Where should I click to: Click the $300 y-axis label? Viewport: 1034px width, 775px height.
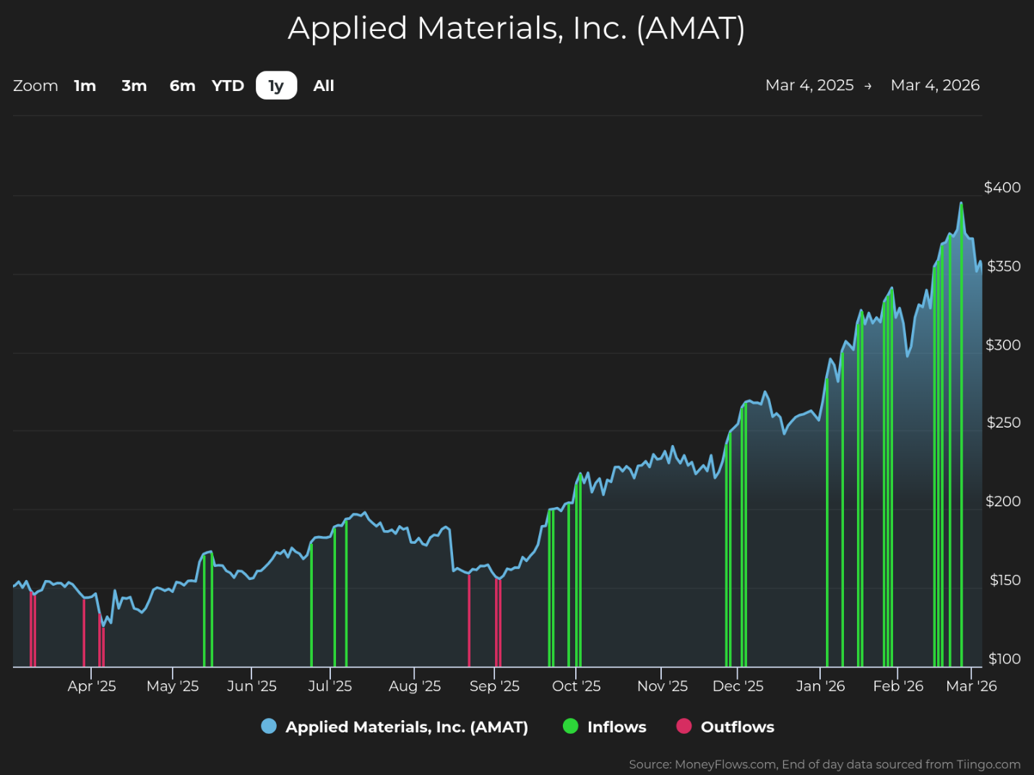coord(1003,345)
